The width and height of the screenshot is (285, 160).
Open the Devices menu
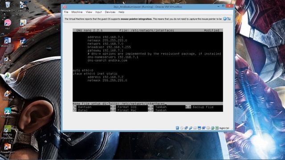point(110,12)
